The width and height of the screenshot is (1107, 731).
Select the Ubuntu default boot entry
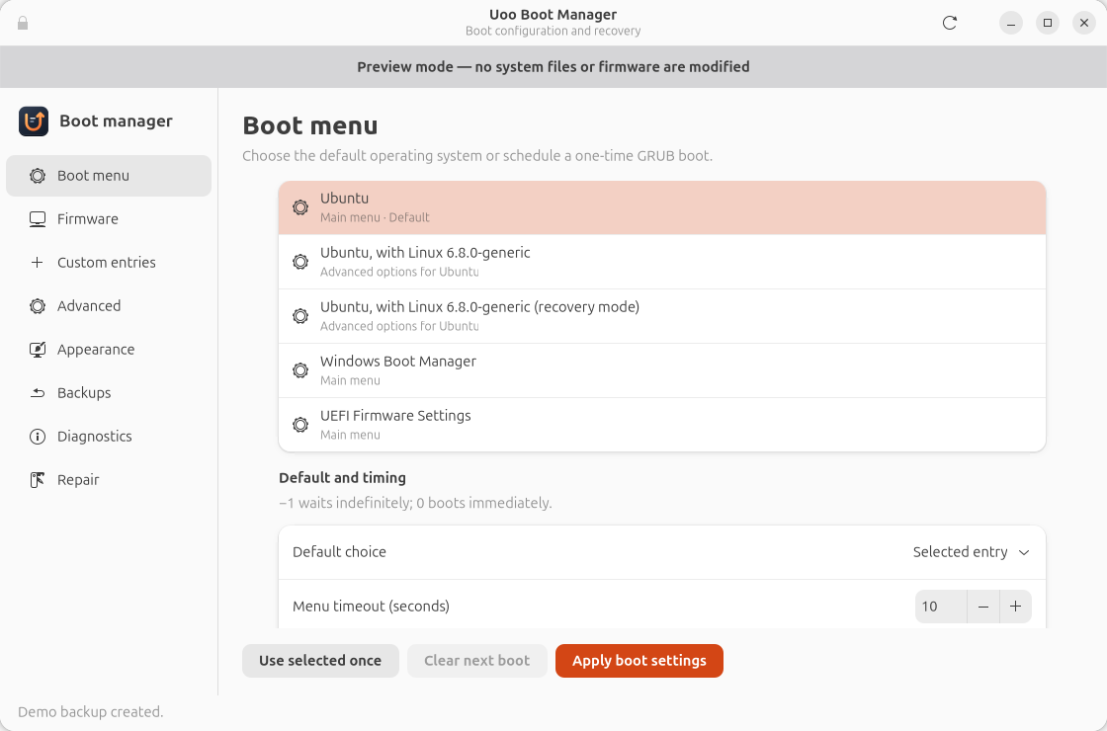click(662, 207)
